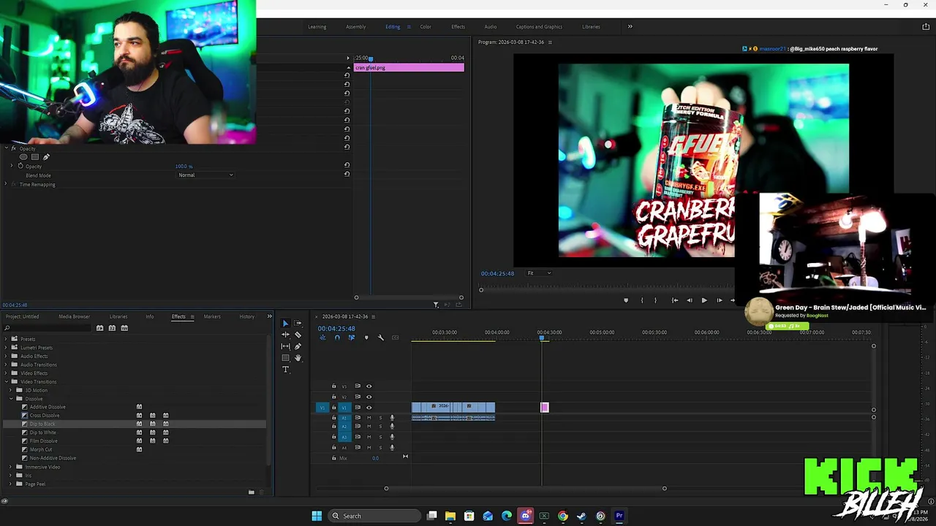Mute audio track A1
The width and height of the screenshot is (936, 526).
pyautogui.click(x=369, y=418)
